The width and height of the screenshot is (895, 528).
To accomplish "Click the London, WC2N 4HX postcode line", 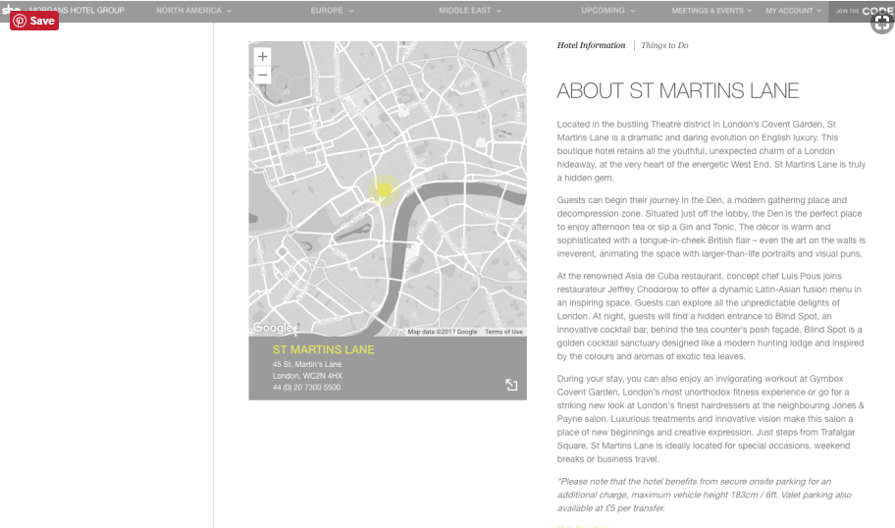I will [x=307, y=376].
